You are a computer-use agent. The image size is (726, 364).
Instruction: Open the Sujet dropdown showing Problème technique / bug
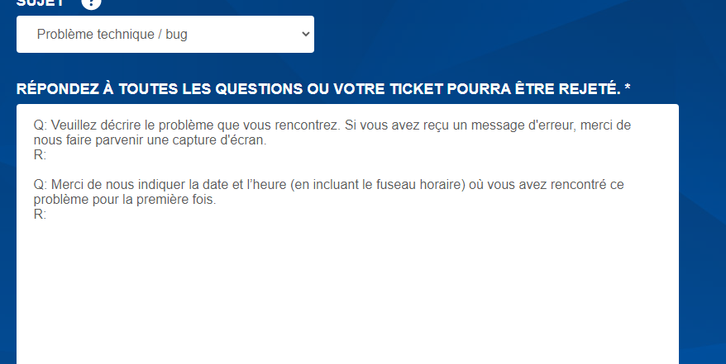(x=165, y=34)
